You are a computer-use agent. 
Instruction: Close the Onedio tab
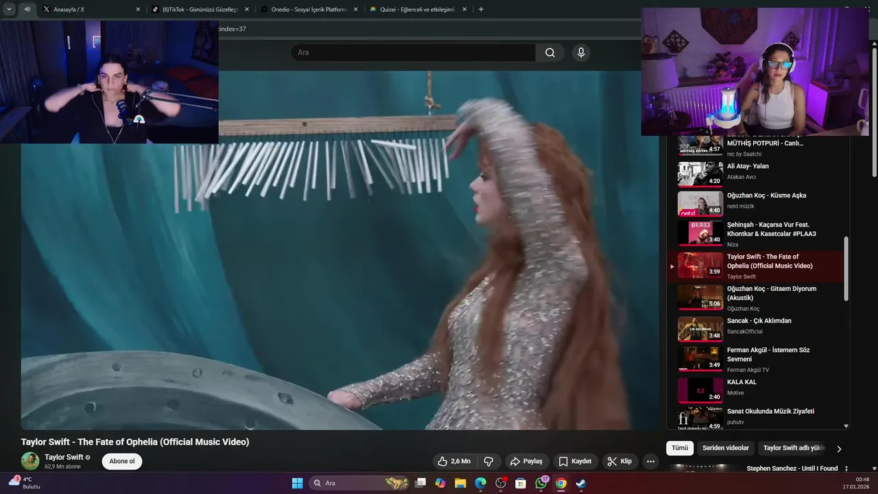[x=355, y=10]
